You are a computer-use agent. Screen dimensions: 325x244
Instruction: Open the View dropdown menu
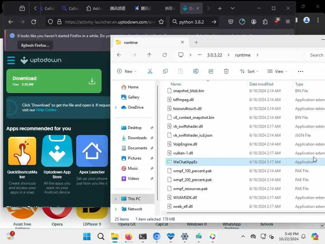(277, 71)
